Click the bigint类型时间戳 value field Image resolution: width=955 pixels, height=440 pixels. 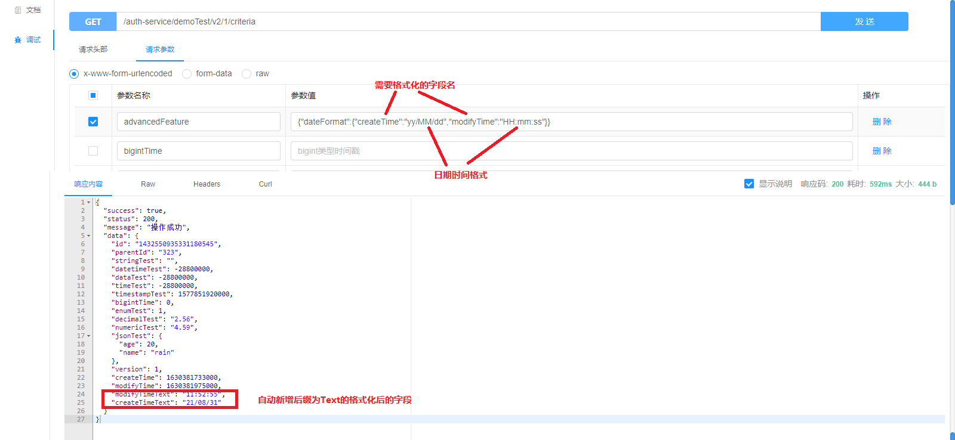[x=572, y=151]
